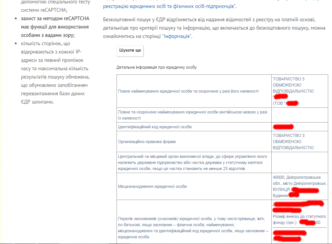This screenshot has height=244, width=332.
Task: Click the 'Шукати ще' button
Action: (x=130, y=51)
